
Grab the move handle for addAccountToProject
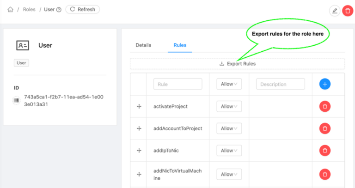(x=139, y=128)
